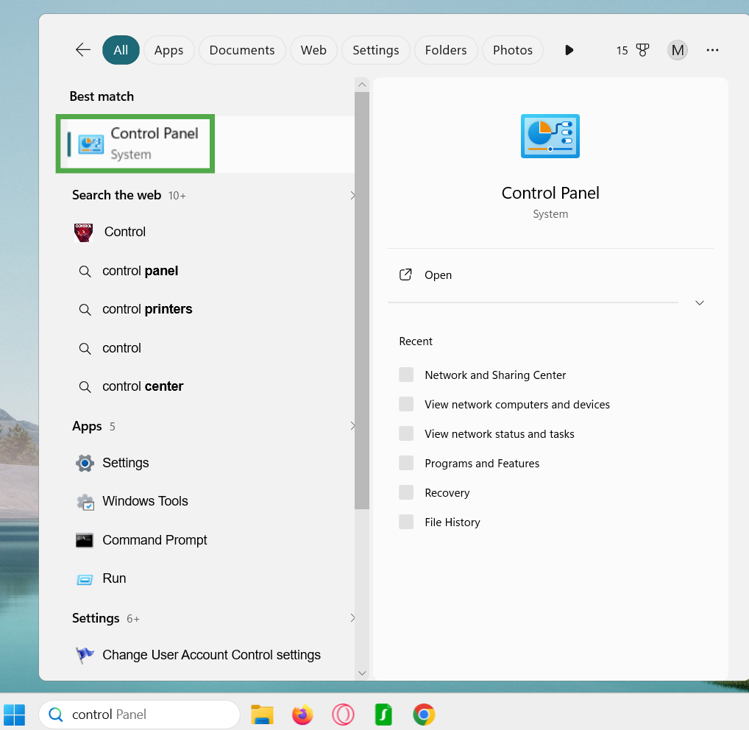The height and width of the screenshot is (730, 749).
Task: Select the All filter tab
Action: point(121,50)
